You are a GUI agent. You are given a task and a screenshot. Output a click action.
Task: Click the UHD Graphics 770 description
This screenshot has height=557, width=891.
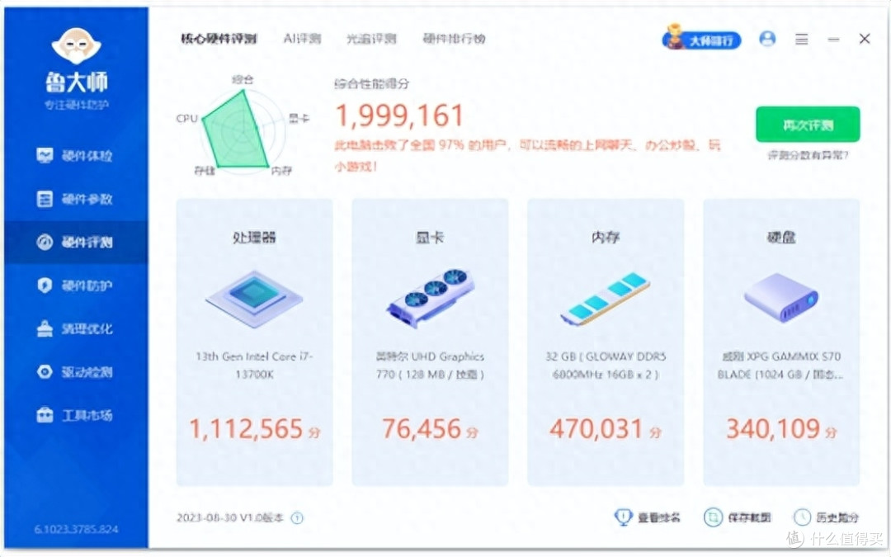tap(430, 365)
